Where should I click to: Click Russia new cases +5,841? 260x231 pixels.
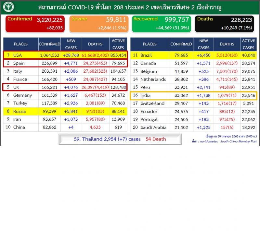71,111
